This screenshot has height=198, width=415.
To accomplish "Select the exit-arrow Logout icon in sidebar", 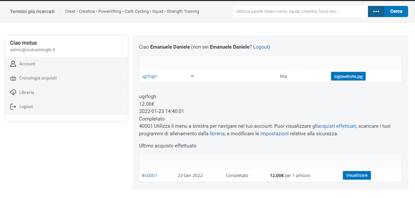I will (13, 107).
